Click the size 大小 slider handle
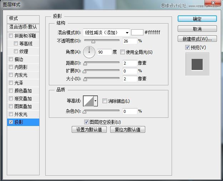The image size is (223, 181). pyautogui.click(x=85, y=79)
